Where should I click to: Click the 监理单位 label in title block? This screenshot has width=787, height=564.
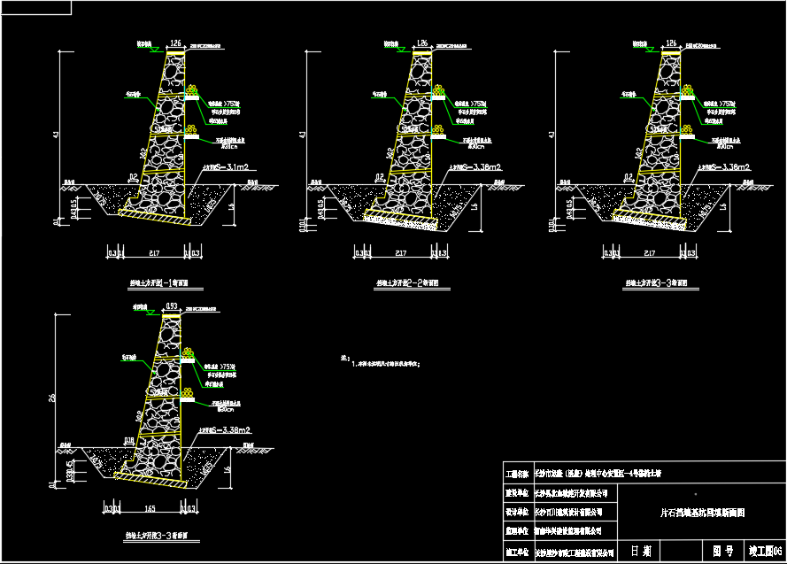pyautogui.click(x=518, y=531)
